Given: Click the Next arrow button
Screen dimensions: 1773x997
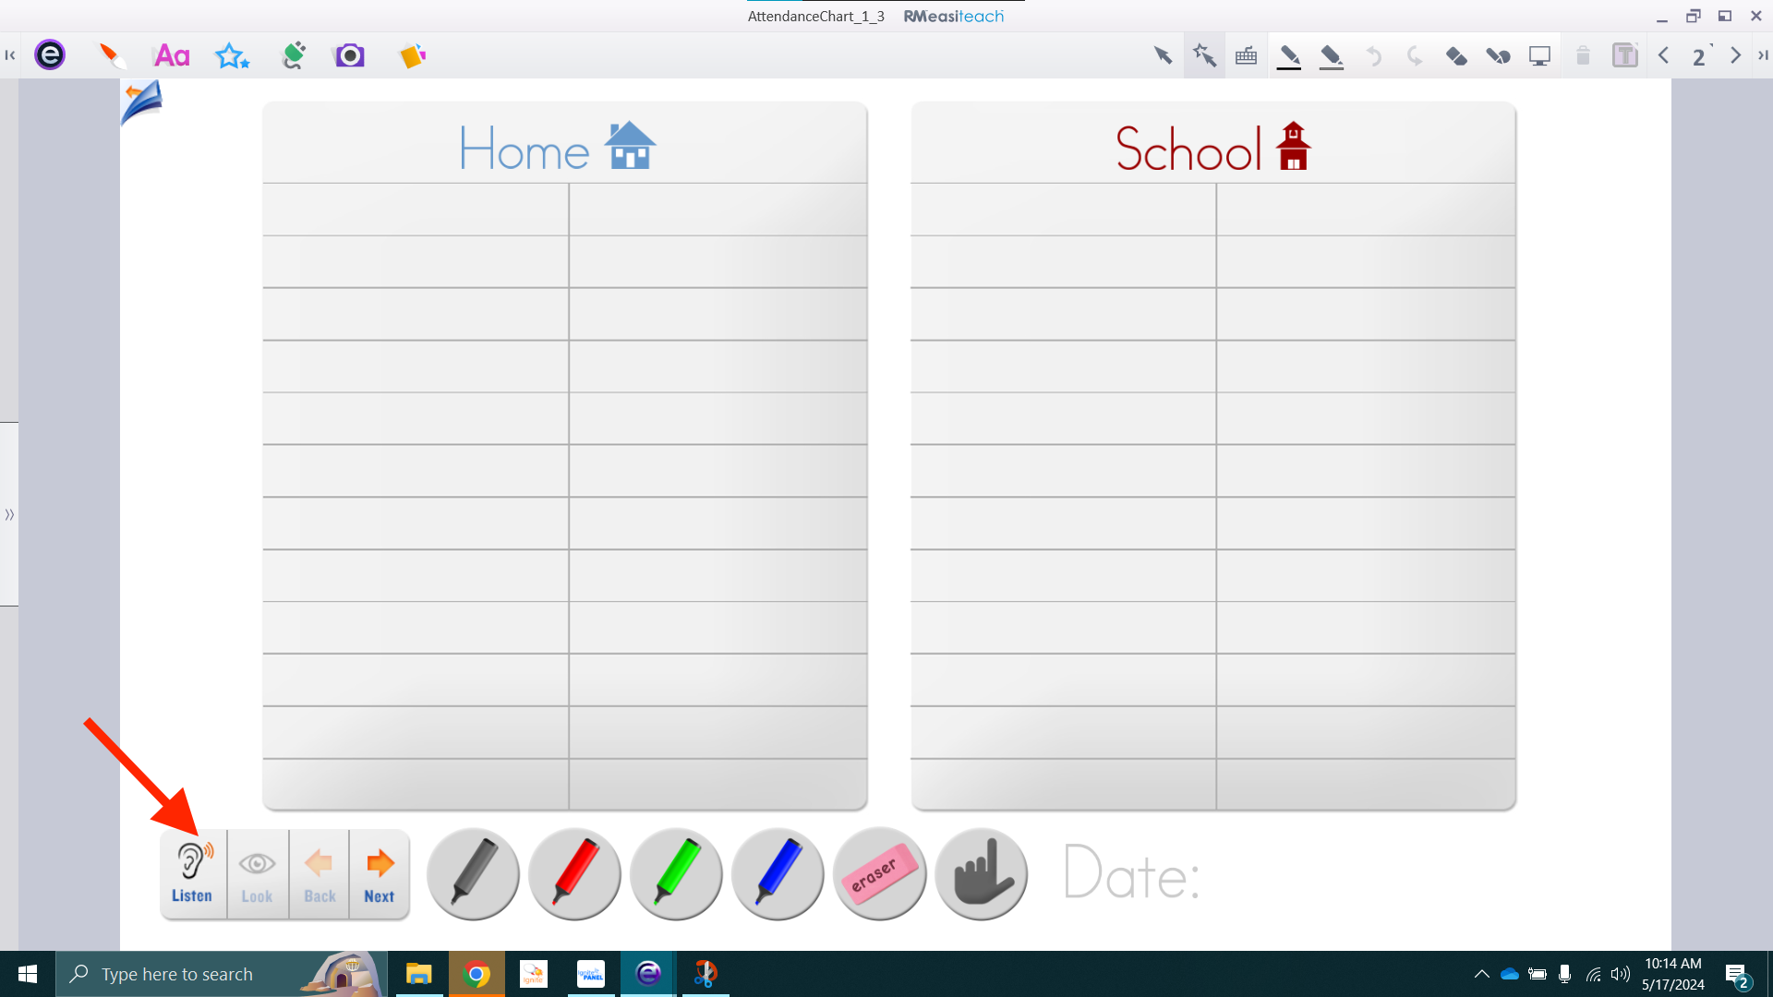Looking at the screenshot, I should 380,873.
